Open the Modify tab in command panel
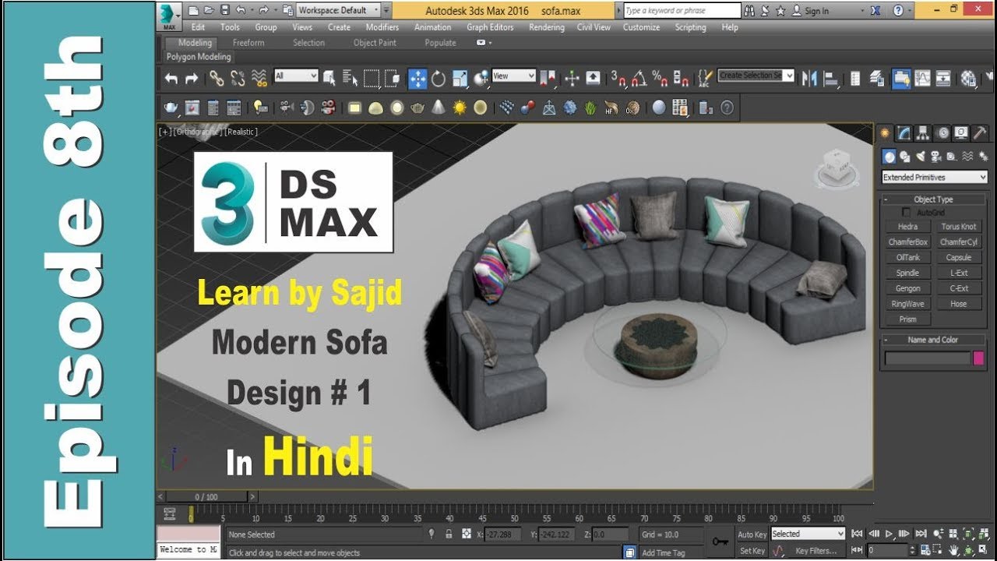Image resolution: width=997 pixels, height=561 pixels. (904, 132)
